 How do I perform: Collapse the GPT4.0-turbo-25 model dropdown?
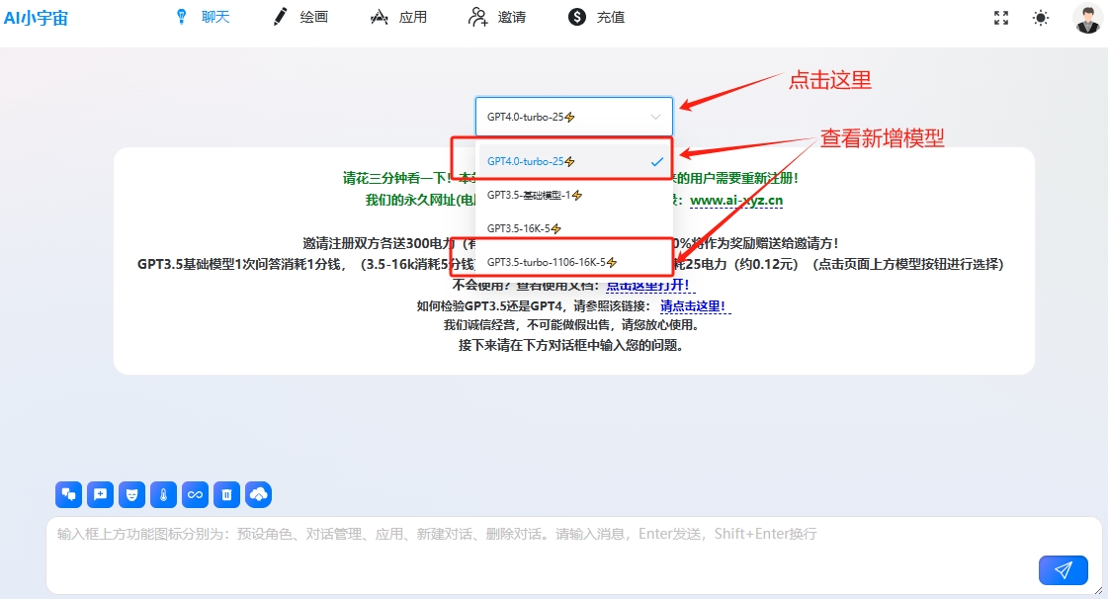pyautogui.click(x=574, y=117)
